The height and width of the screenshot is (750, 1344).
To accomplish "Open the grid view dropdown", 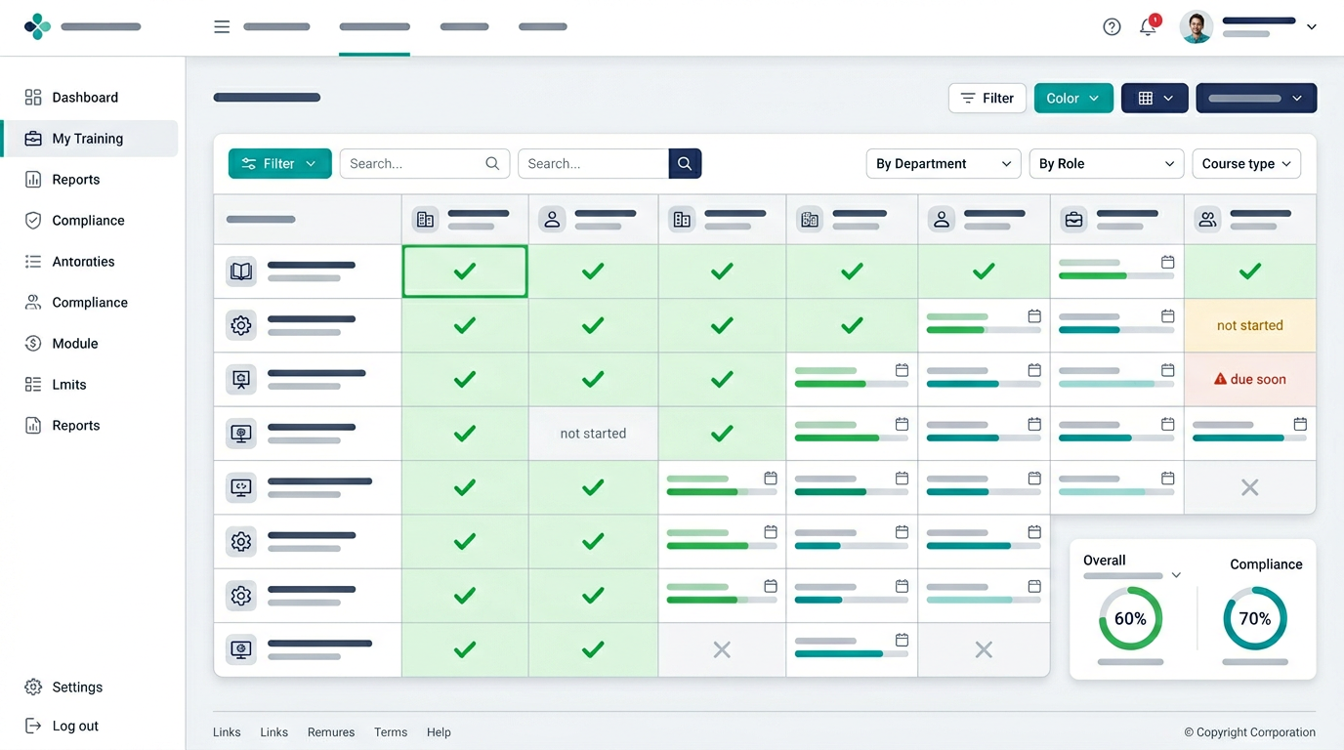I will pyautogui.click(x=1155, y=98).
